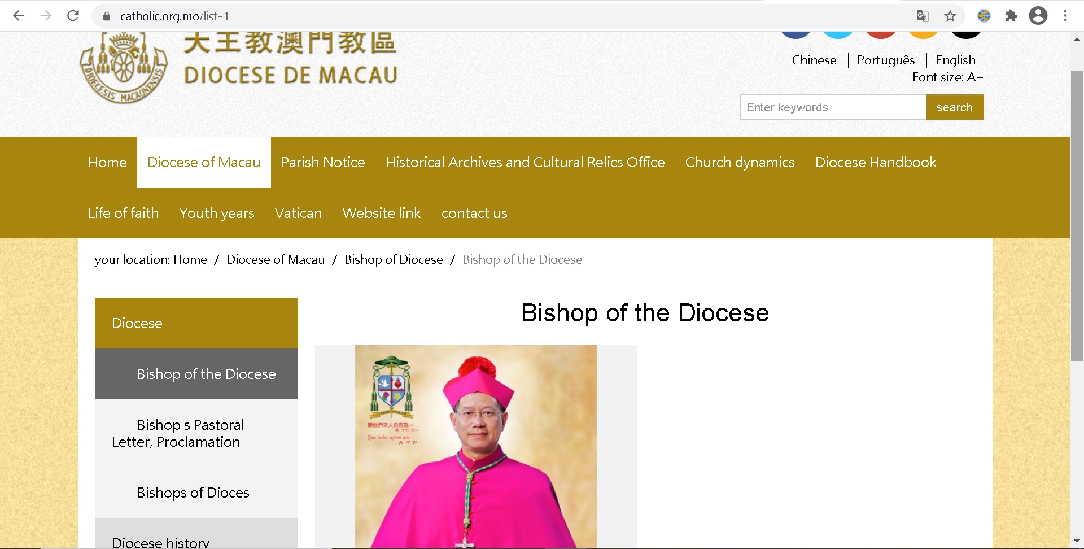Viewport: 1084px width, 549px height.
Task: Open the Chrome profile avatar
Action: tap(1038, 16)
